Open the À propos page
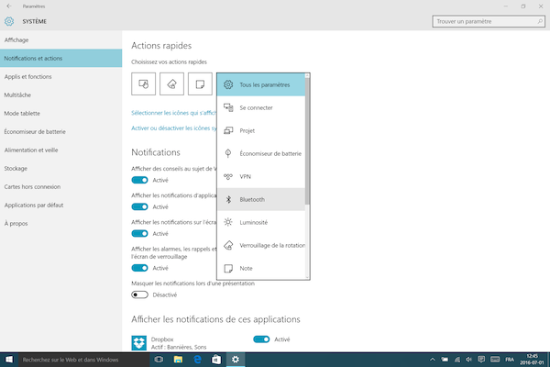 [61, 223]
